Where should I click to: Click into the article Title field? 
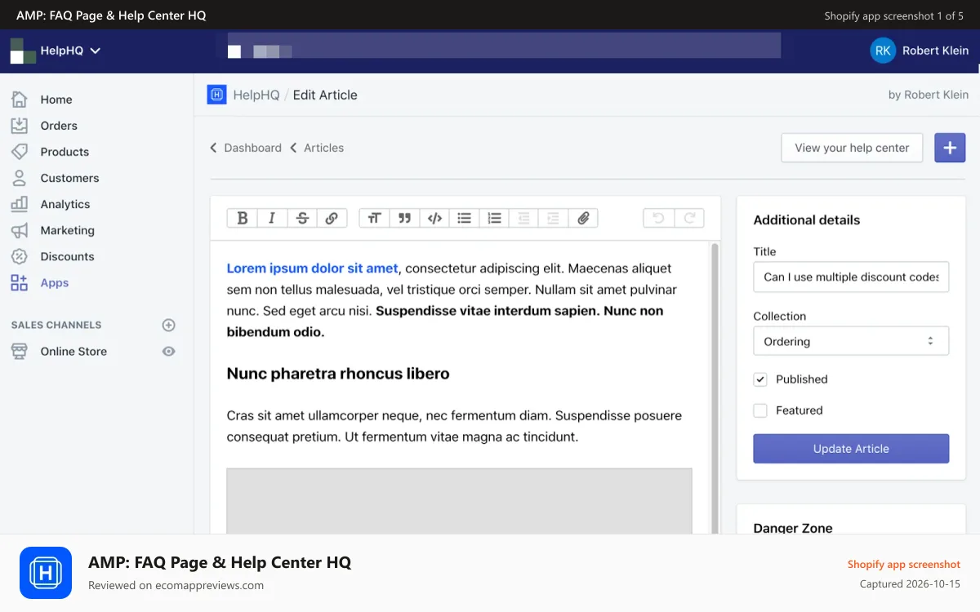[851, 277]
